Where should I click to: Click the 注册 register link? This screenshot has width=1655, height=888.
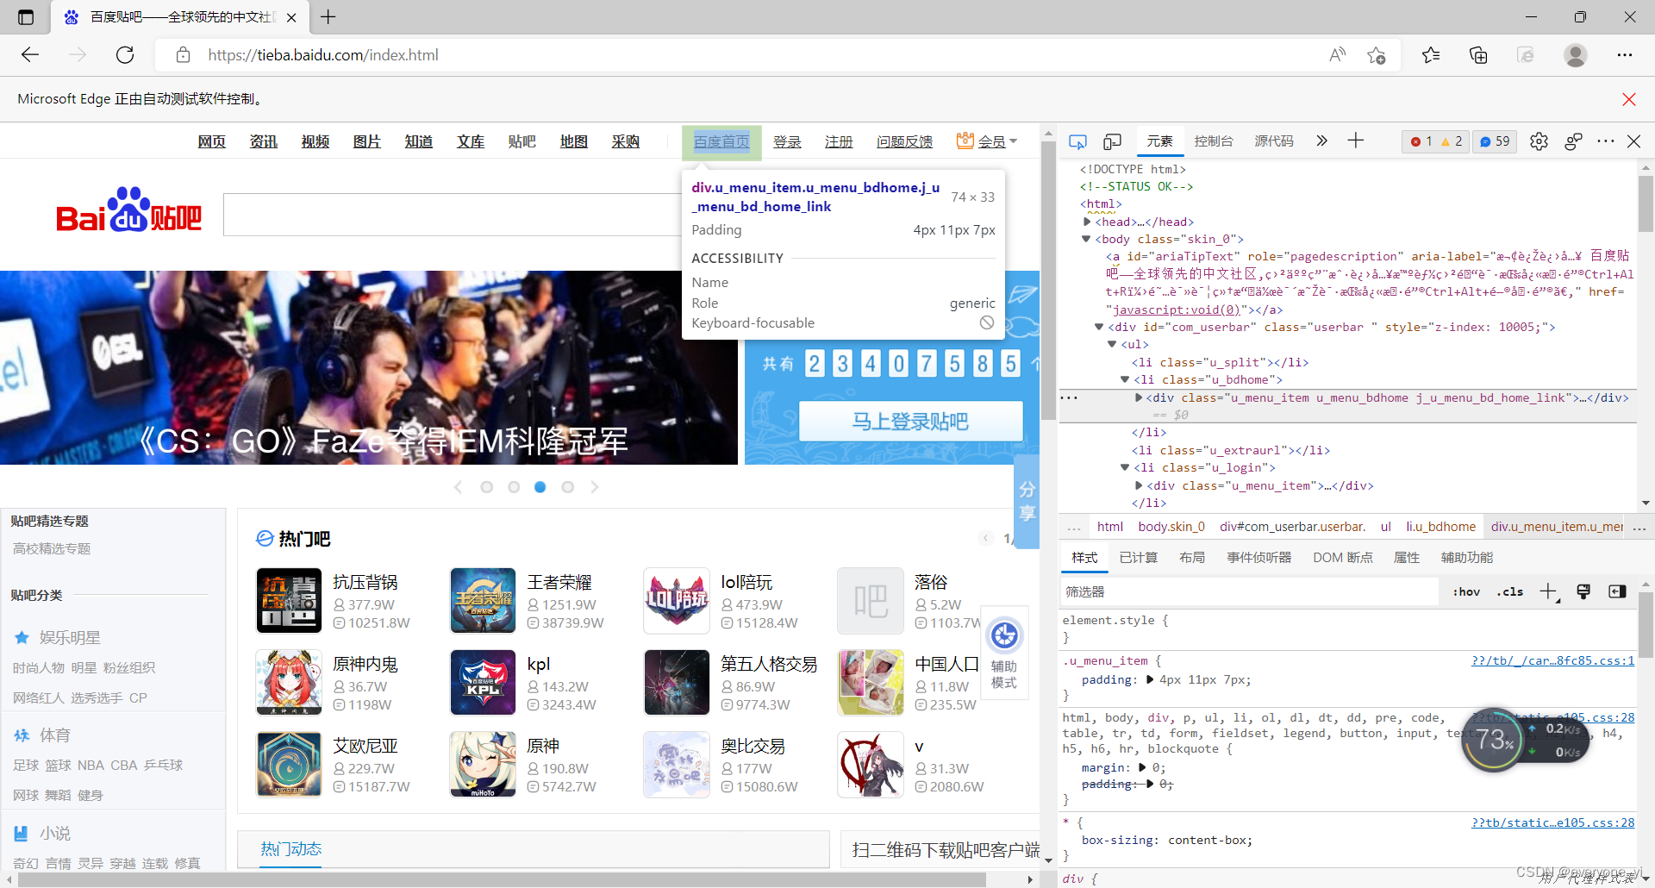[x=839, y=142]
